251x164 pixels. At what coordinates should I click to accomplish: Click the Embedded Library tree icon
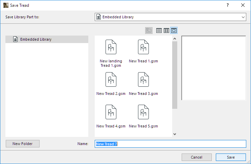point(15,39)
